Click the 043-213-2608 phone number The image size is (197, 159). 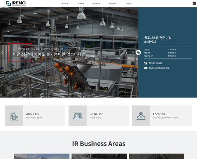pos(155,63)
